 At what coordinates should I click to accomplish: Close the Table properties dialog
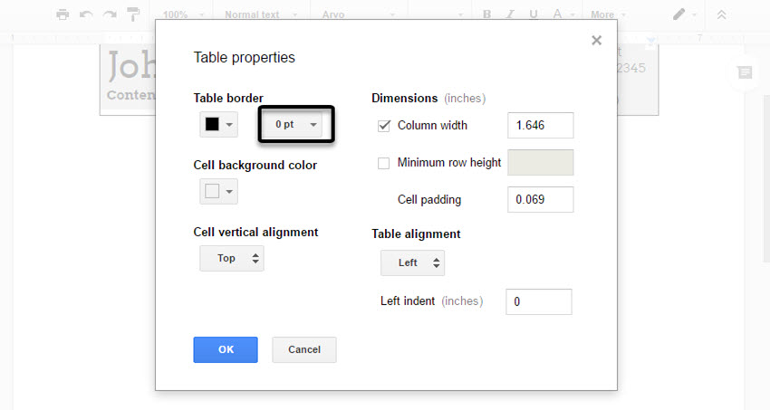tap(597, 40)
